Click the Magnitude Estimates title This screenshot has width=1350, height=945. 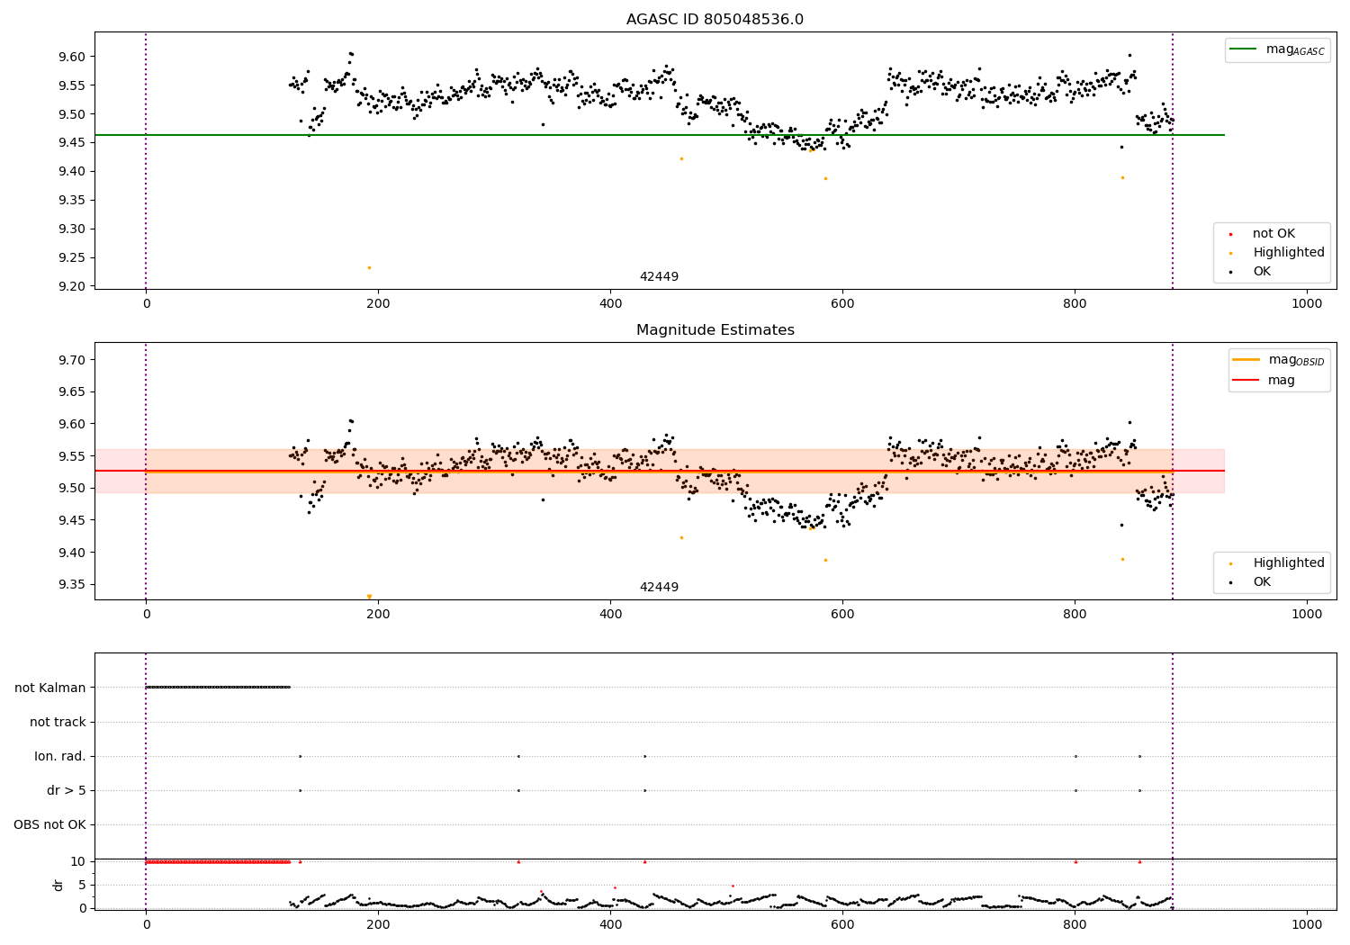tap(715, 330)
